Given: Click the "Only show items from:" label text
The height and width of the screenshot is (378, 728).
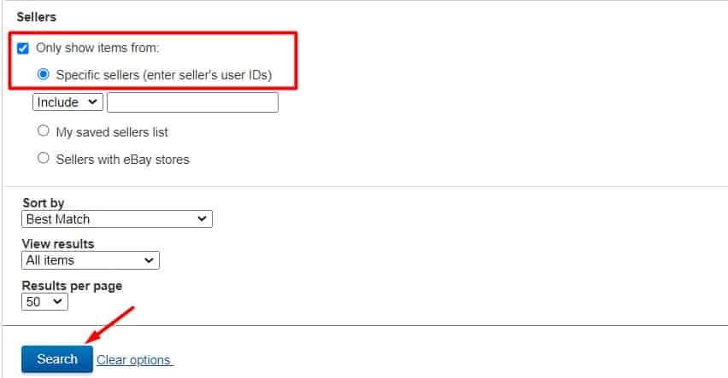Looking at the screenshot, I should 97,48.
